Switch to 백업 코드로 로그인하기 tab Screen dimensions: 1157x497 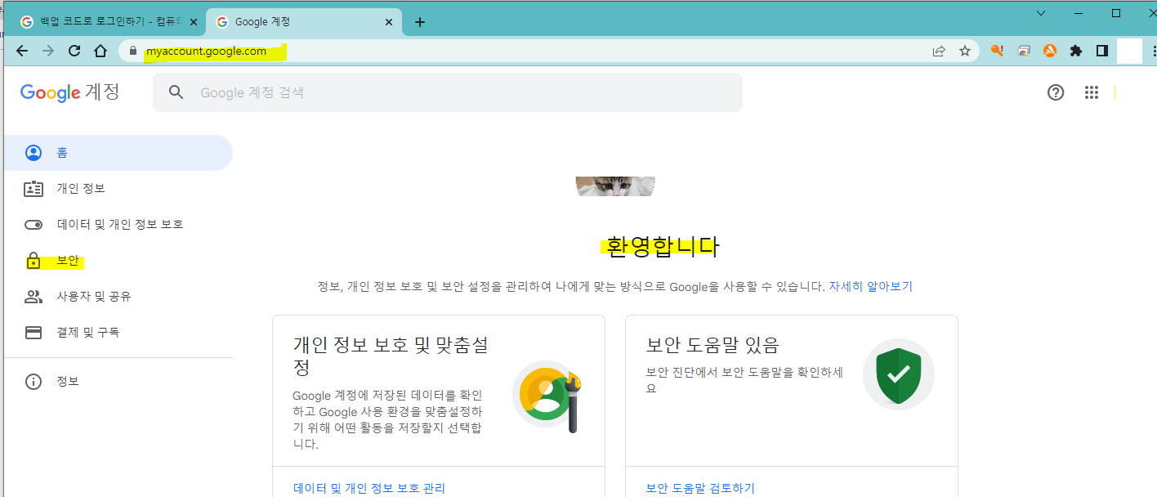(x=109, y=22)
